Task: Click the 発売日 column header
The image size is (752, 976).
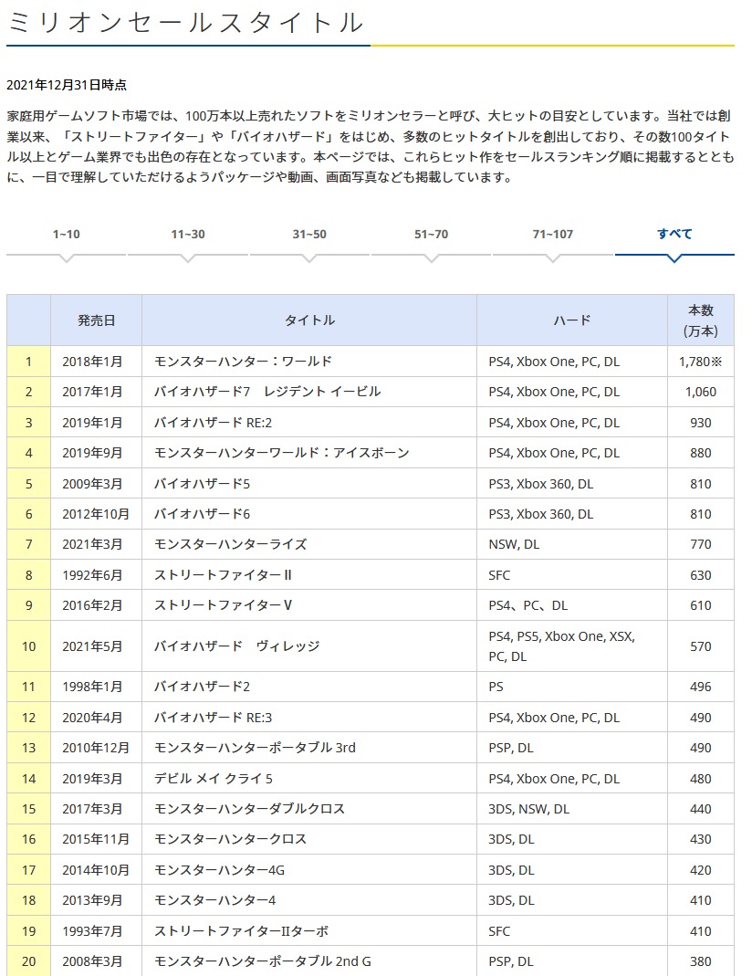Action: pyautogui.click(x=97, y=320)
